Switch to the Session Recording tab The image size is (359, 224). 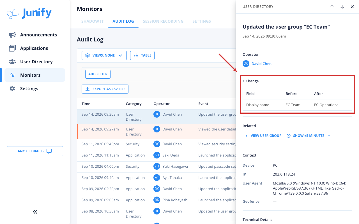pos(163,21)
